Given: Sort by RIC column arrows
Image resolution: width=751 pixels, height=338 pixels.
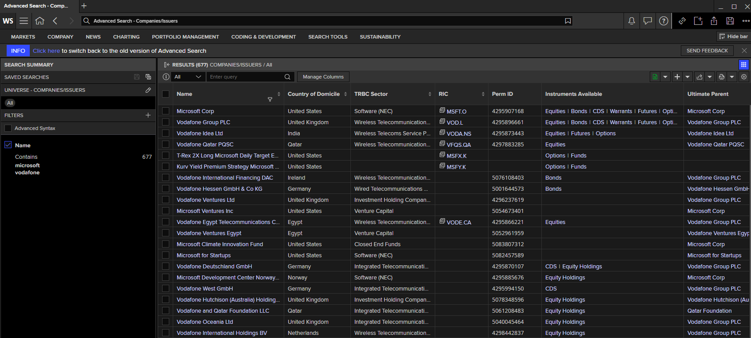Looking at the screenshot, I should 483,94.
